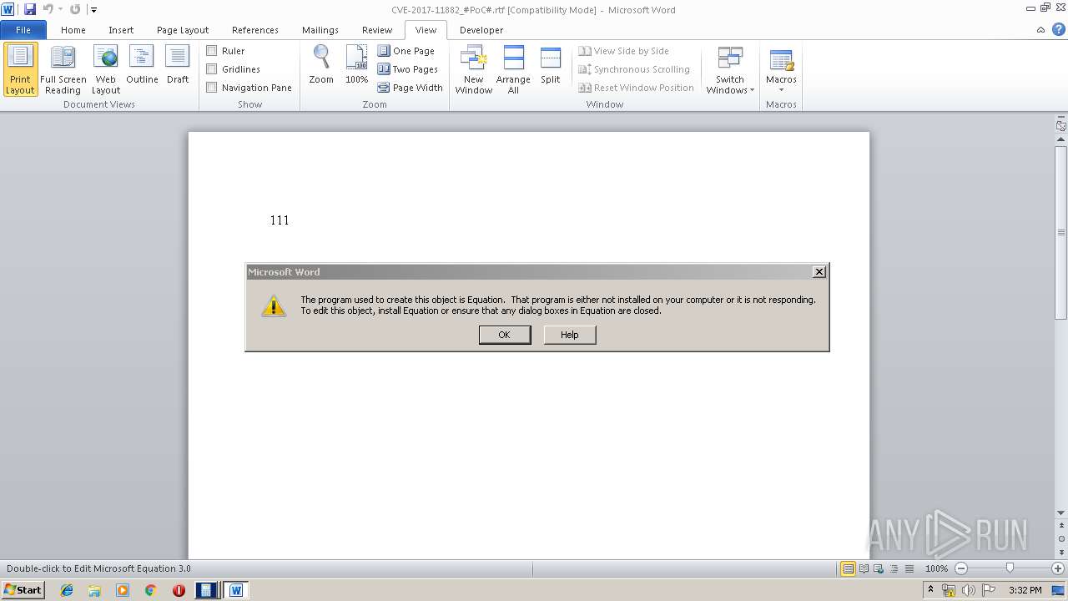Click zoom out minus button in status bar
Screen dimensions: 1068x601
961,568
